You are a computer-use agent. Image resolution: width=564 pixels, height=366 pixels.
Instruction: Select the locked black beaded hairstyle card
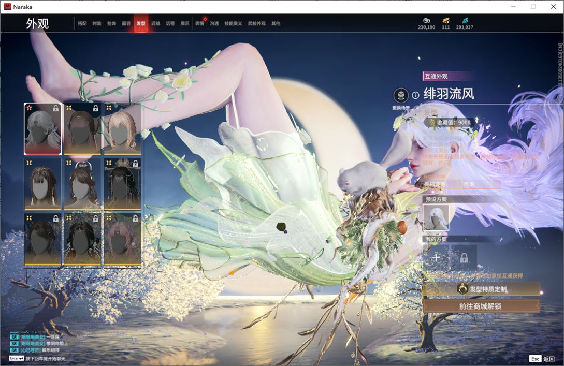click(82, 239)
